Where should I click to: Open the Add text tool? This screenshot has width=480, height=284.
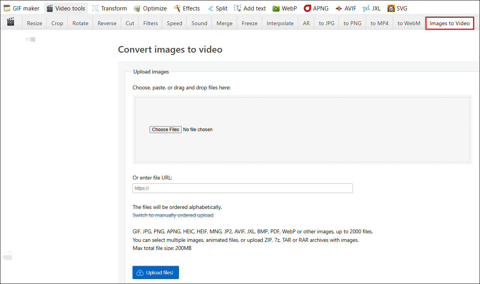point(250,8)
